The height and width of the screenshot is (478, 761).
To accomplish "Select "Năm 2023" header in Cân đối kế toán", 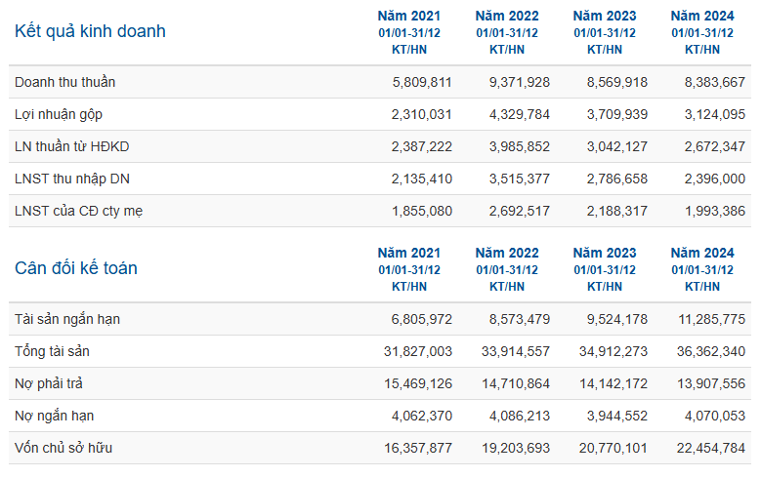I will (605, 253).
